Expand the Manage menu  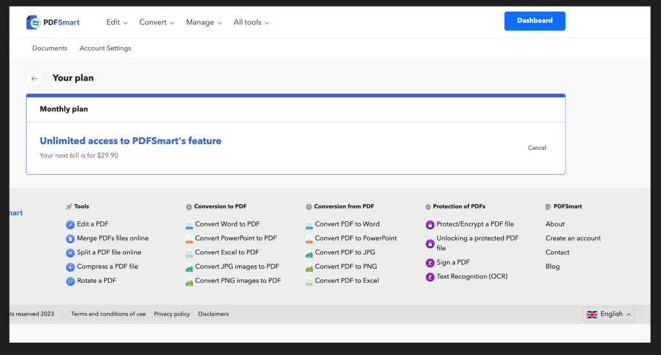(x=204, y=23)
